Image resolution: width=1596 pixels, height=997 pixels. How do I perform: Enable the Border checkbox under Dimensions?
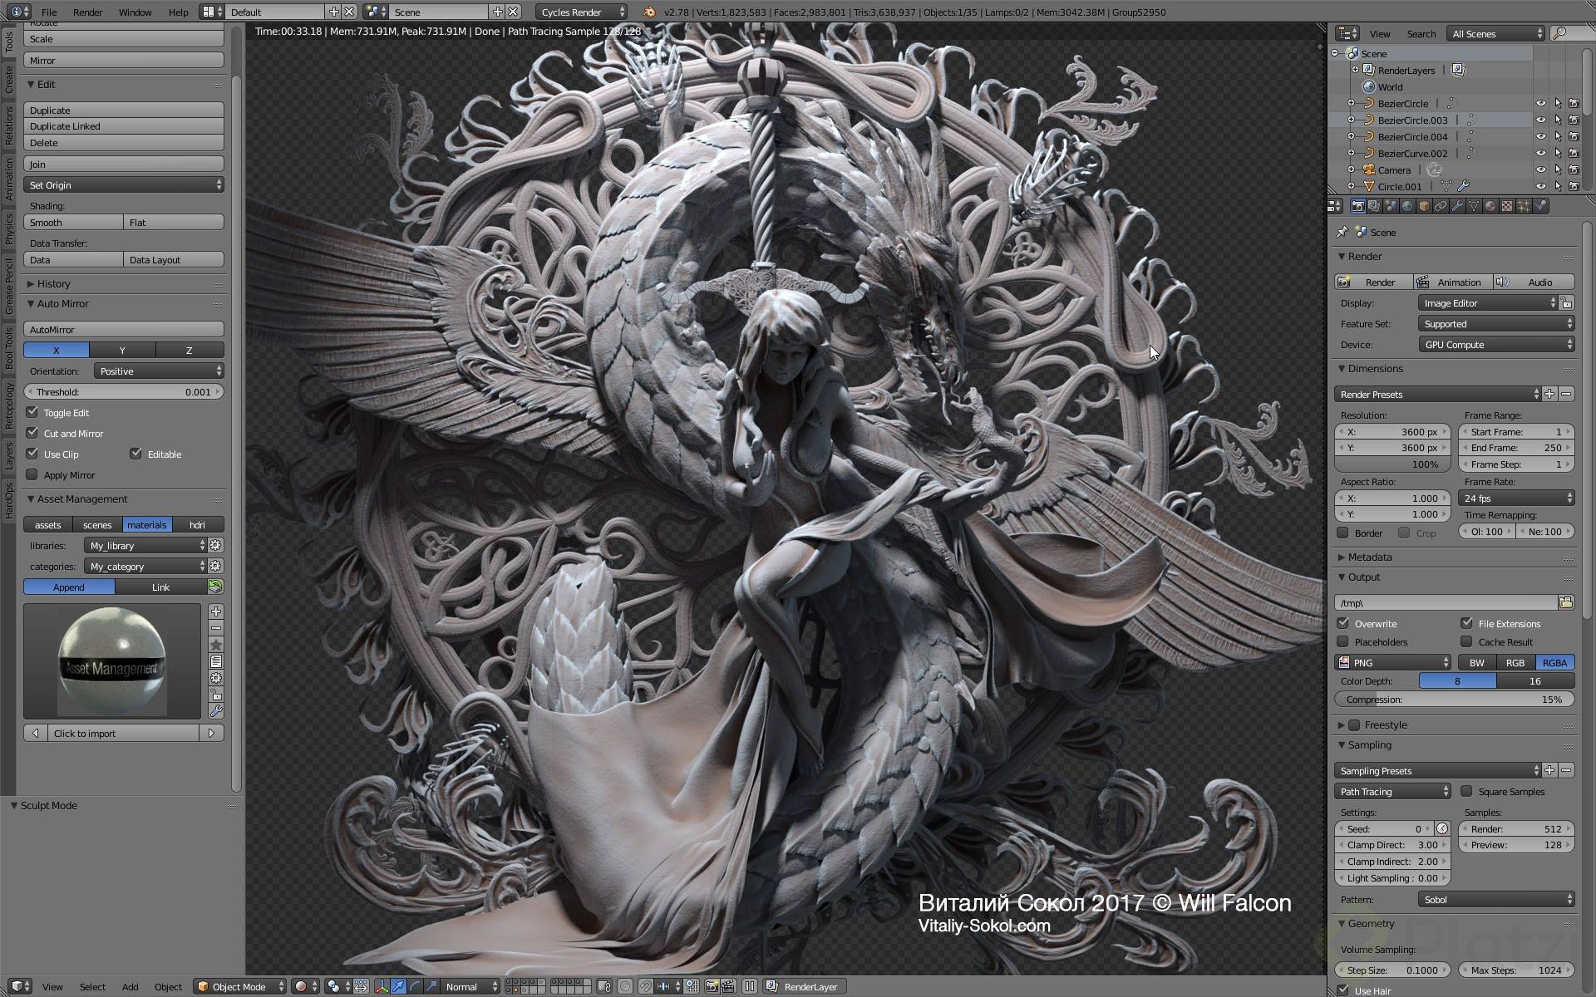[x=1344, y=533]
